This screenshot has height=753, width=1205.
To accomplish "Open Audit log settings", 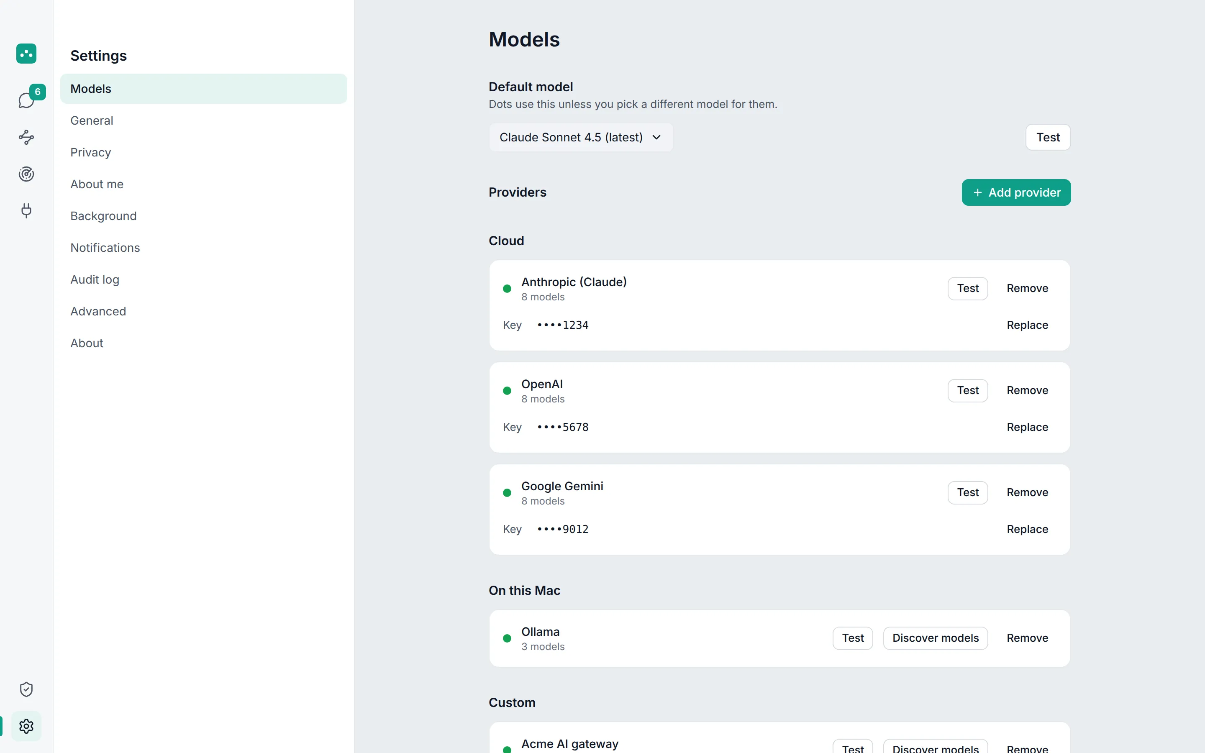I will [x=203, y=279].
